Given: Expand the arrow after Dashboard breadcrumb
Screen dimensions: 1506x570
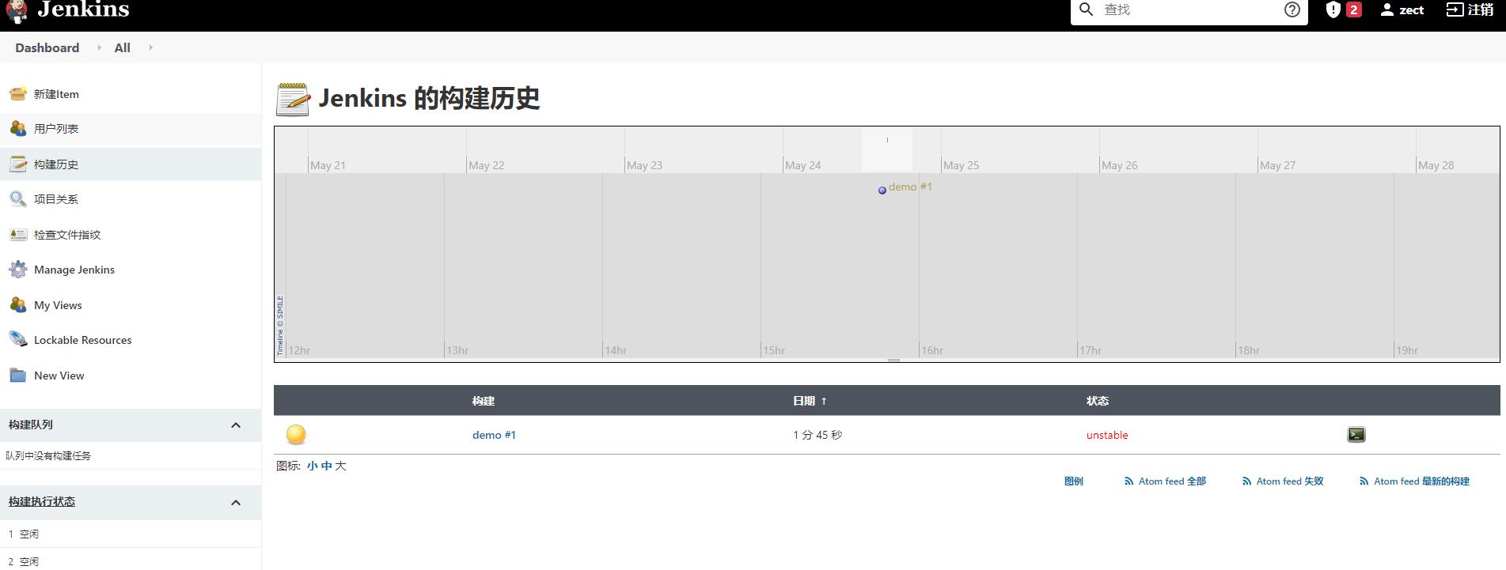Looking at the screenshot, I should [x=99, y=47].
